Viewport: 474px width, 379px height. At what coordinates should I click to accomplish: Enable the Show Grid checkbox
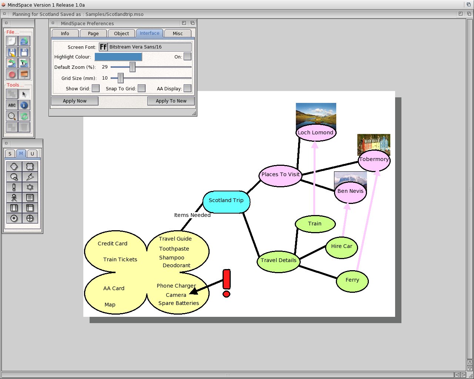point(96,88)
